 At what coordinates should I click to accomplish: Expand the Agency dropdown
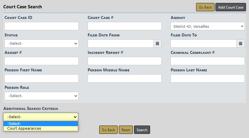pos(208,26)
